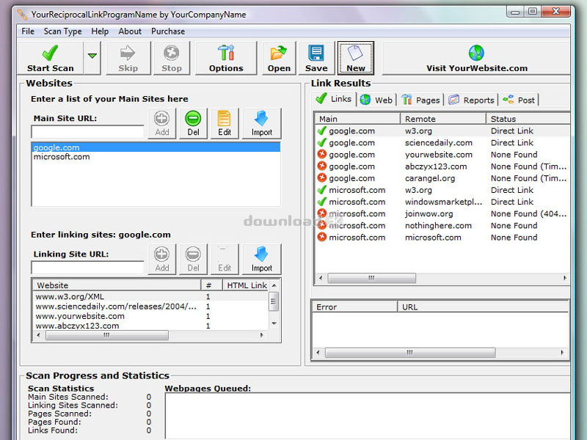Delete the selected main site with Del
587x440 pixels.
pyautogui.click(x=193, y=123)
